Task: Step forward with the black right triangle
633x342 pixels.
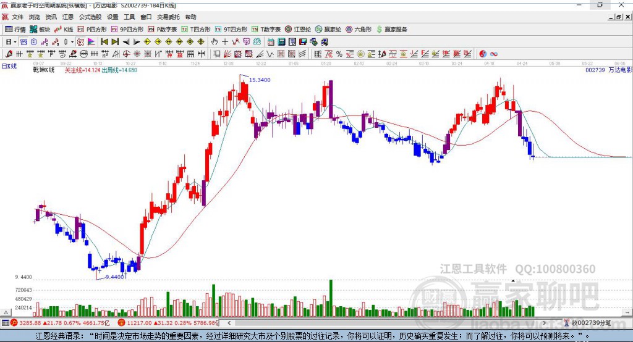Action: (x=137, y=42)
